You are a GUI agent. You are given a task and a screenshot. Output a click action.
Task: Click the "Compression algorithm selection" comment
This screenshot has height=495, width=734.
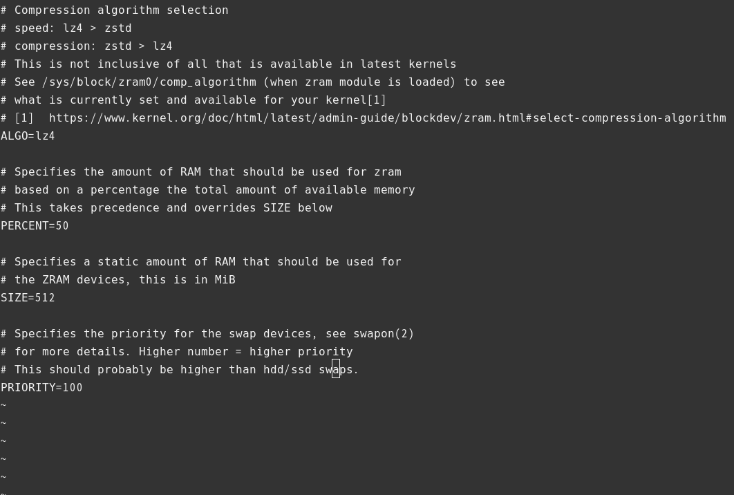pos(121,10)
